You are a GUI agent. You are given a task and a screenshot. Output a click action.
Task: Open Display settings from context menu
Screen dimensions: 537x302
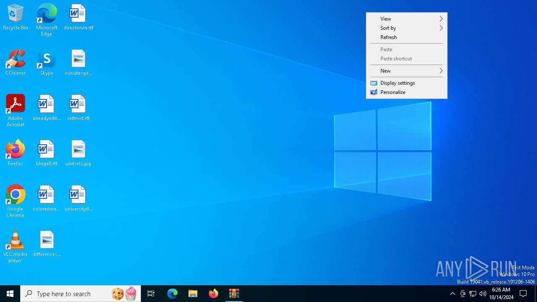click(407, 83)
